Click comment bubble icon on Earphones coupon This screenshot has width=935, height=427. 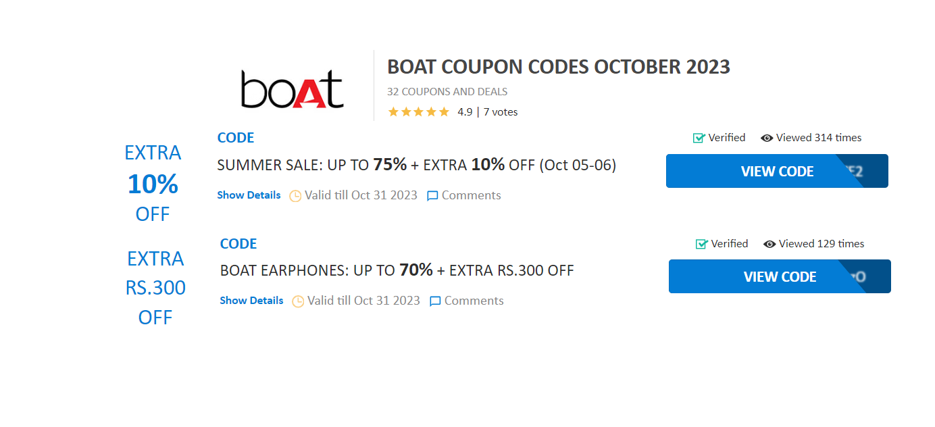click(x=436, y=301)
